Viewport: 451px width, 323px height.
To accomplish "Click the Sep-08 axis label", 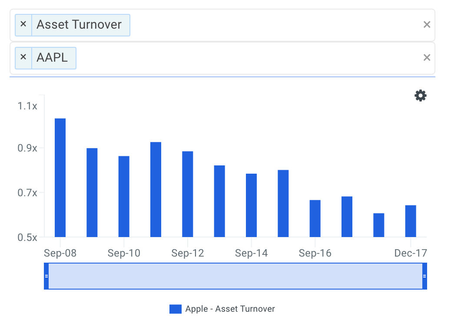I will click(60, 253).
